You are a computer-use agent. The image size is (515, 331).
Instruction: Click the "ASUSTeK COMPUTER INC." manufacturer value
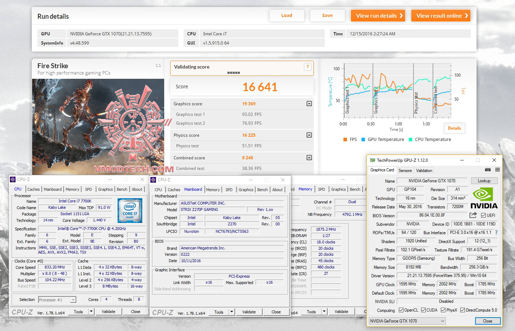(203, 203)
